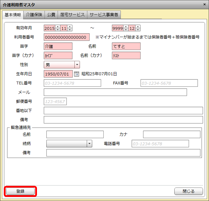
Task: Focus the FAX番号 input field
Action: pyautogui.click(x=169, y=83)
